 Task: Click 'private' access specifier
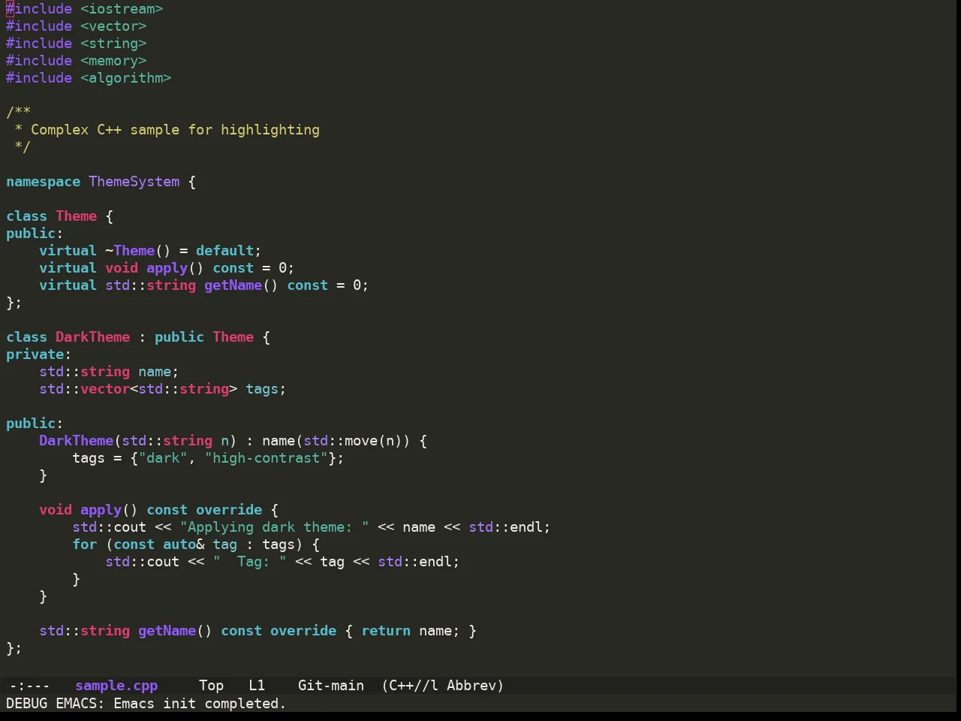tap(35, 354)
